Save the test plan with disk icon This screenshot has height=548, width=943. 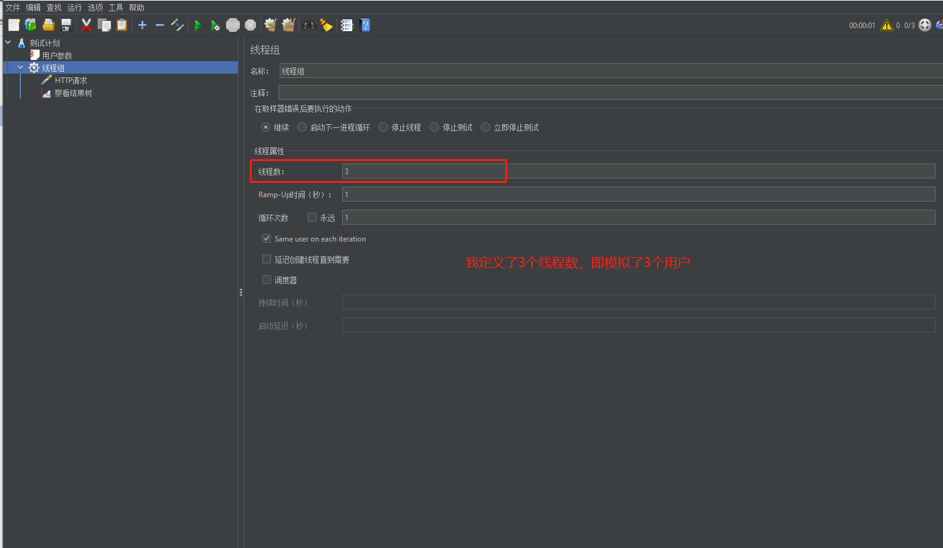coord(66,25)
